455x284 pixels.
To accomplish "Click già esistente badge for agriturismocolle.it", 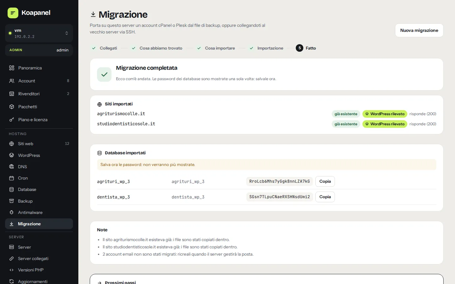I will point(346,114).
